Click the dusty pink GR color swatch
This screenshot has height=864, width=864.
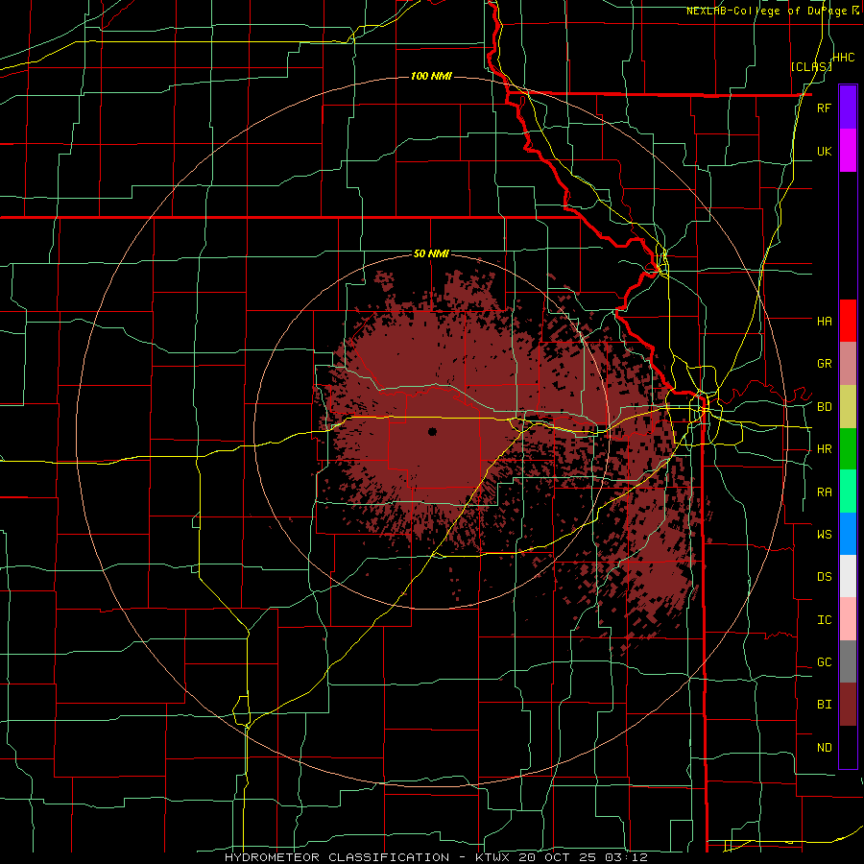(x=848, y=364)
